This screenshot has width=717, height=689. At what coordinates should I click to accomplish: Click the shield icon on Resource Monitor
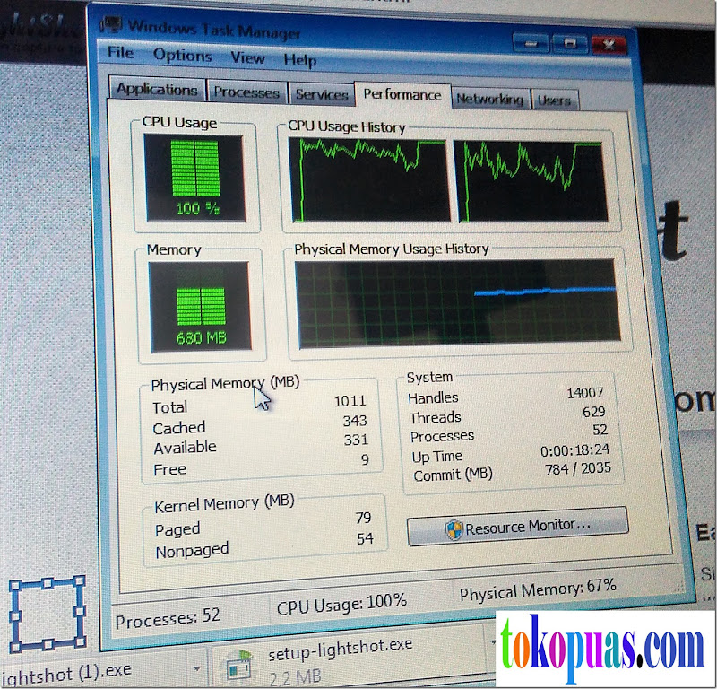point(454,529)
